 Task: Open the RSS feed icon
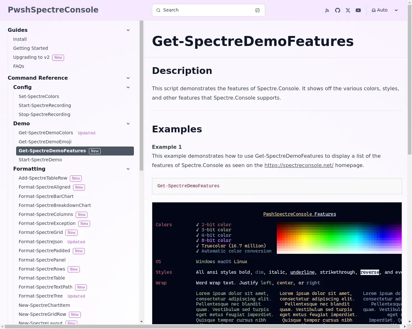point(327,10)
